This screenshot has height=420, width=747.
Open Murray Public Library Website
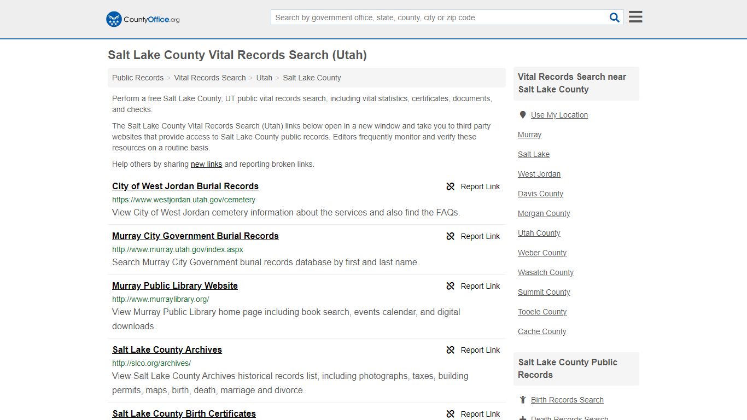point(175,285)
